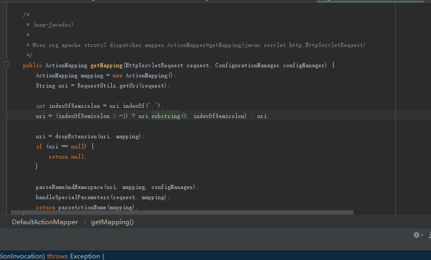The height and width of the screenshot is (260, 431).
Task: Select getMapping() in the breadcrumb bar
Action: coord(112,222)
